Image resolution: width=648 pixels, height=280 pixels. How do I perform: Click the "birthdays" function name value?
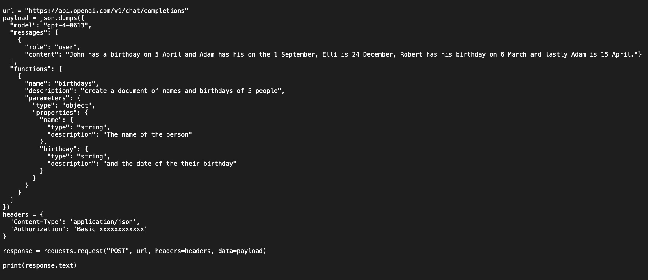coord(75,84)
